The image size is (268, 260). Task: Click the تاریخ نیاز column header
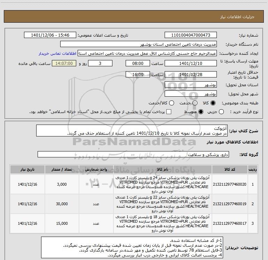[x=27, y=169]
